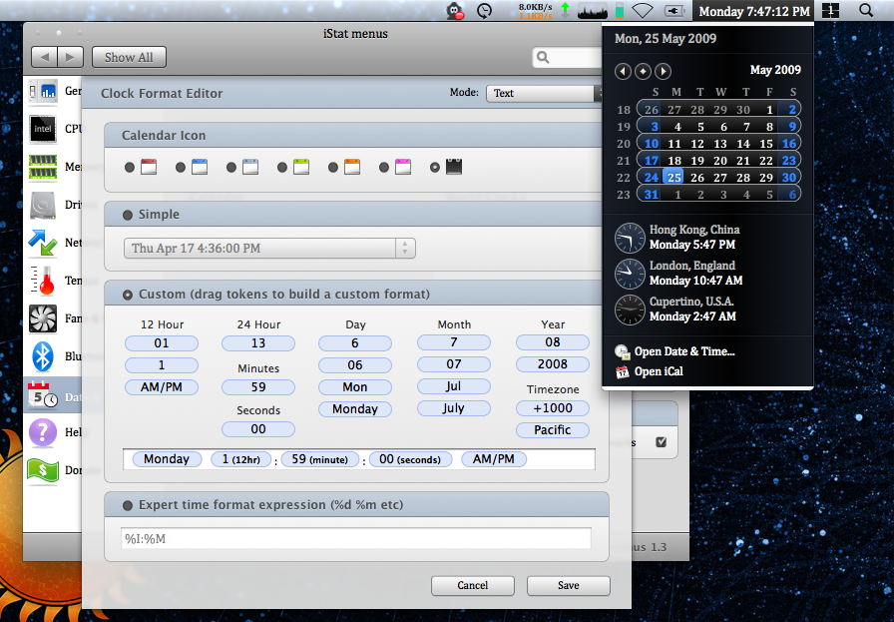Select the gray calendar icon radio button
This screenshot has width=894, height=622.
[230, 167]
